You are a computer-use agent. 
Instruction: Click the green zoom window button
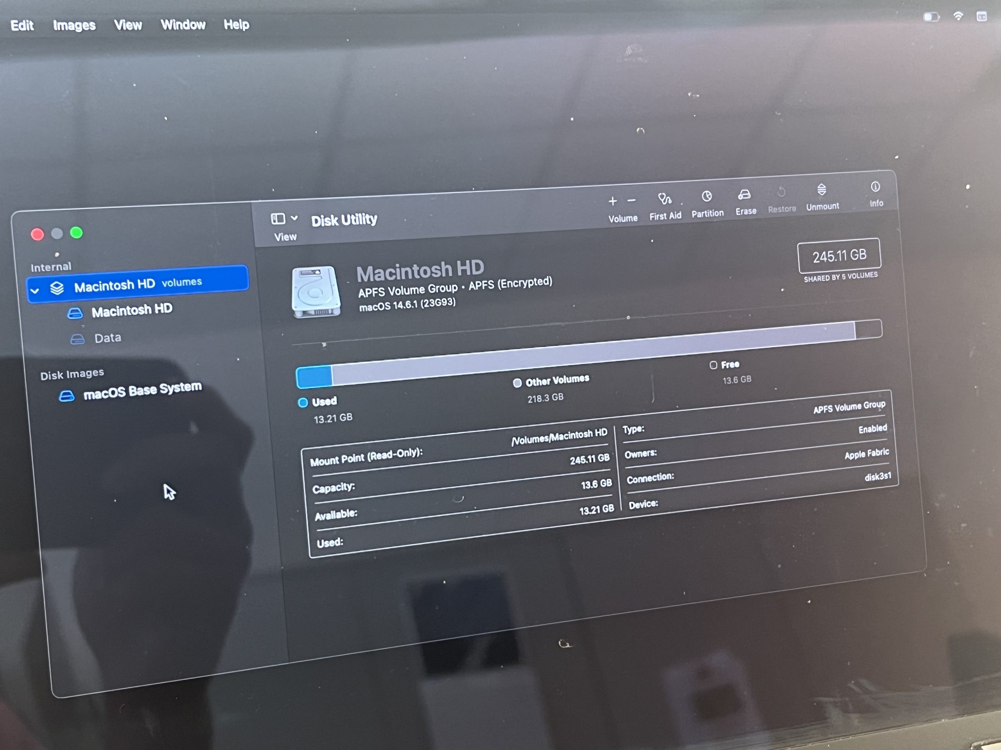[77, 232]
